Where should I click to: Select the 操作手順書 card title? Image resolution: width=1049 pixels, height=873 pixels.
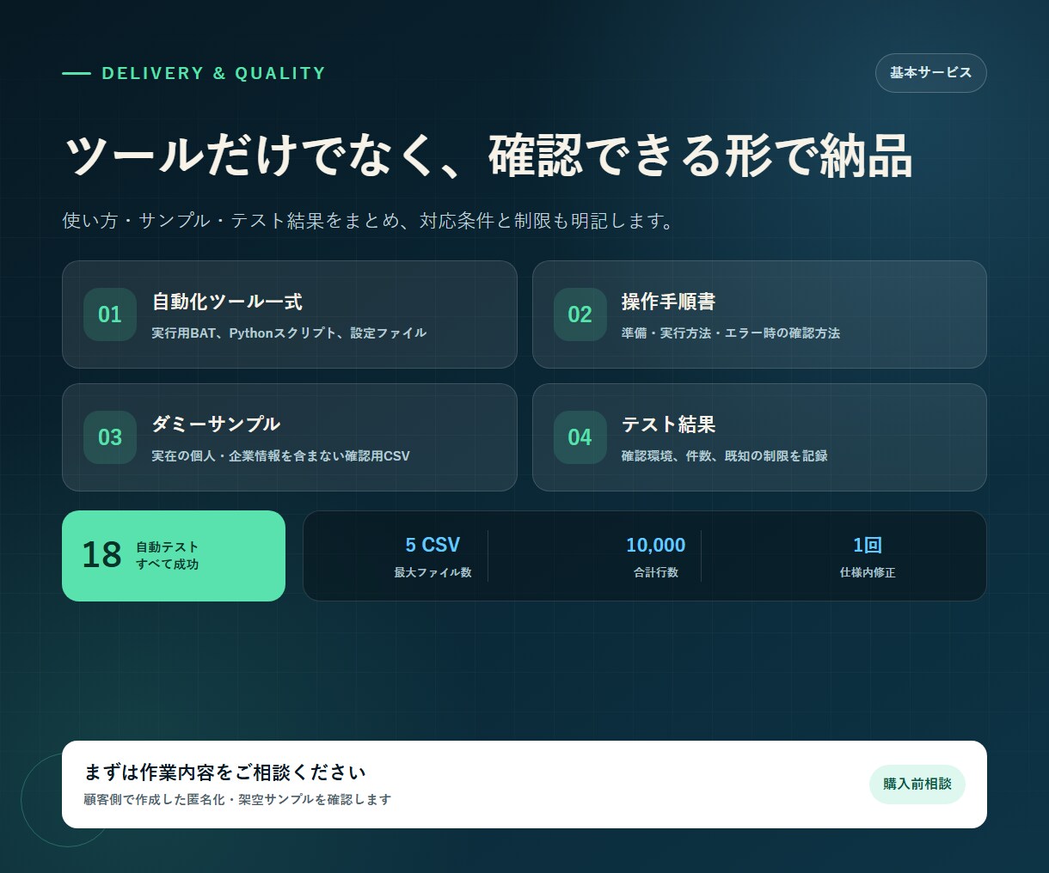668,302
